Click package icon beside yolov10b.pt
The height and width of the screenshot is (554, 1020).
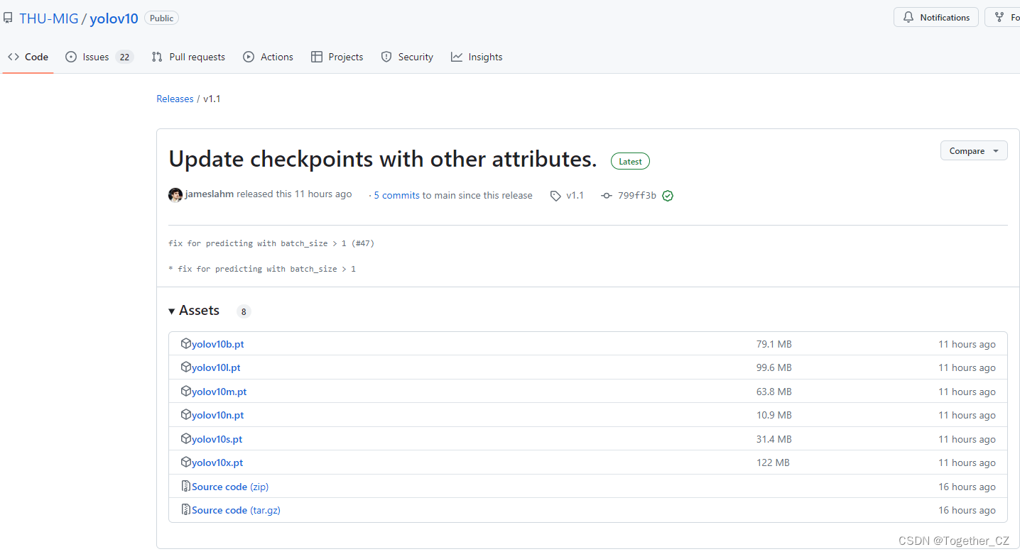186,343
